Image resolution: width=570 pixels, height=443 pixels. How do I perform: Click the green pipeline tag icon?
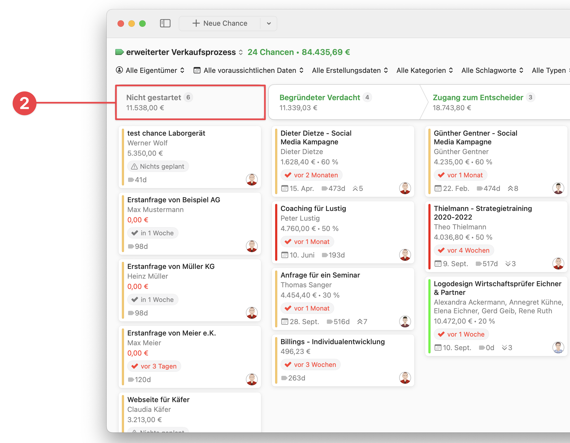119,52
